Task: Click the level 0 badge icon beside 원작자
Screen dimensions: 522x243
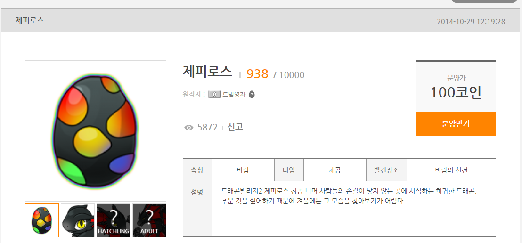Action: click(x=214, y=95)
